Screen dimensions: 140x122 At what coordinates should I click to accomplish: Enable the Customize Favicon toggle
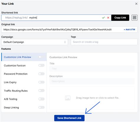click(41, 65)
